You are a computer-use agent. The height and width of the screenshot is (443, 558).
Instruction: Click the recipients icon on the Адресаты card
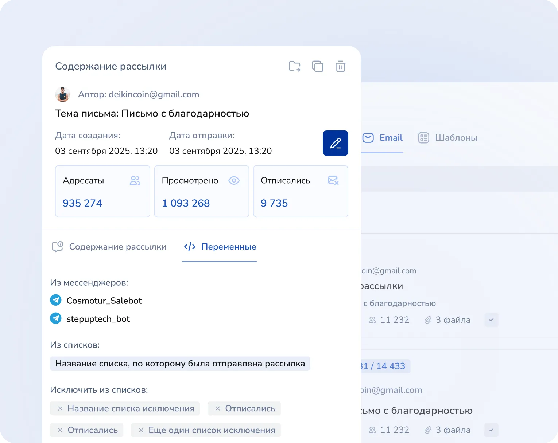135,180
